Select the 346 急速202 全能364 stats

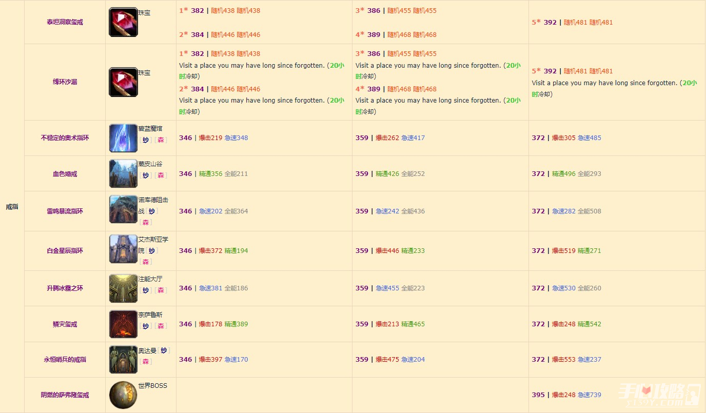[213, 211]
